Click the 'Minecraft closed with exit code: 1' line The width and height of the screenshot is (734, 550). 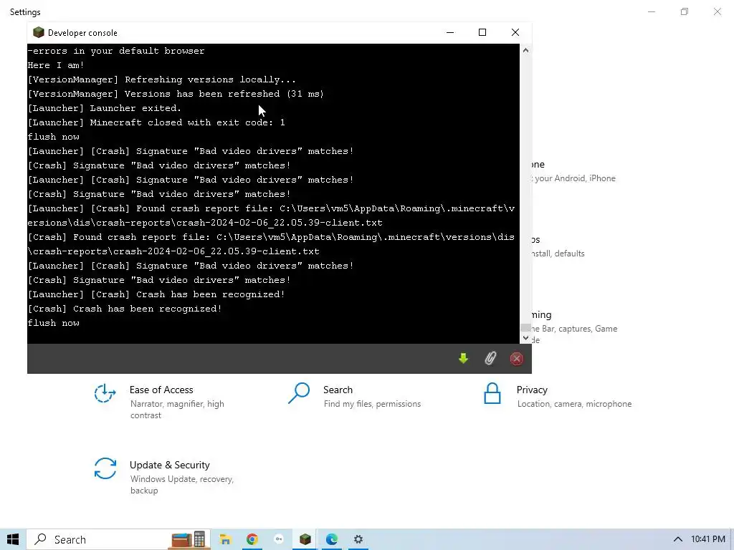tap(156, 122)
